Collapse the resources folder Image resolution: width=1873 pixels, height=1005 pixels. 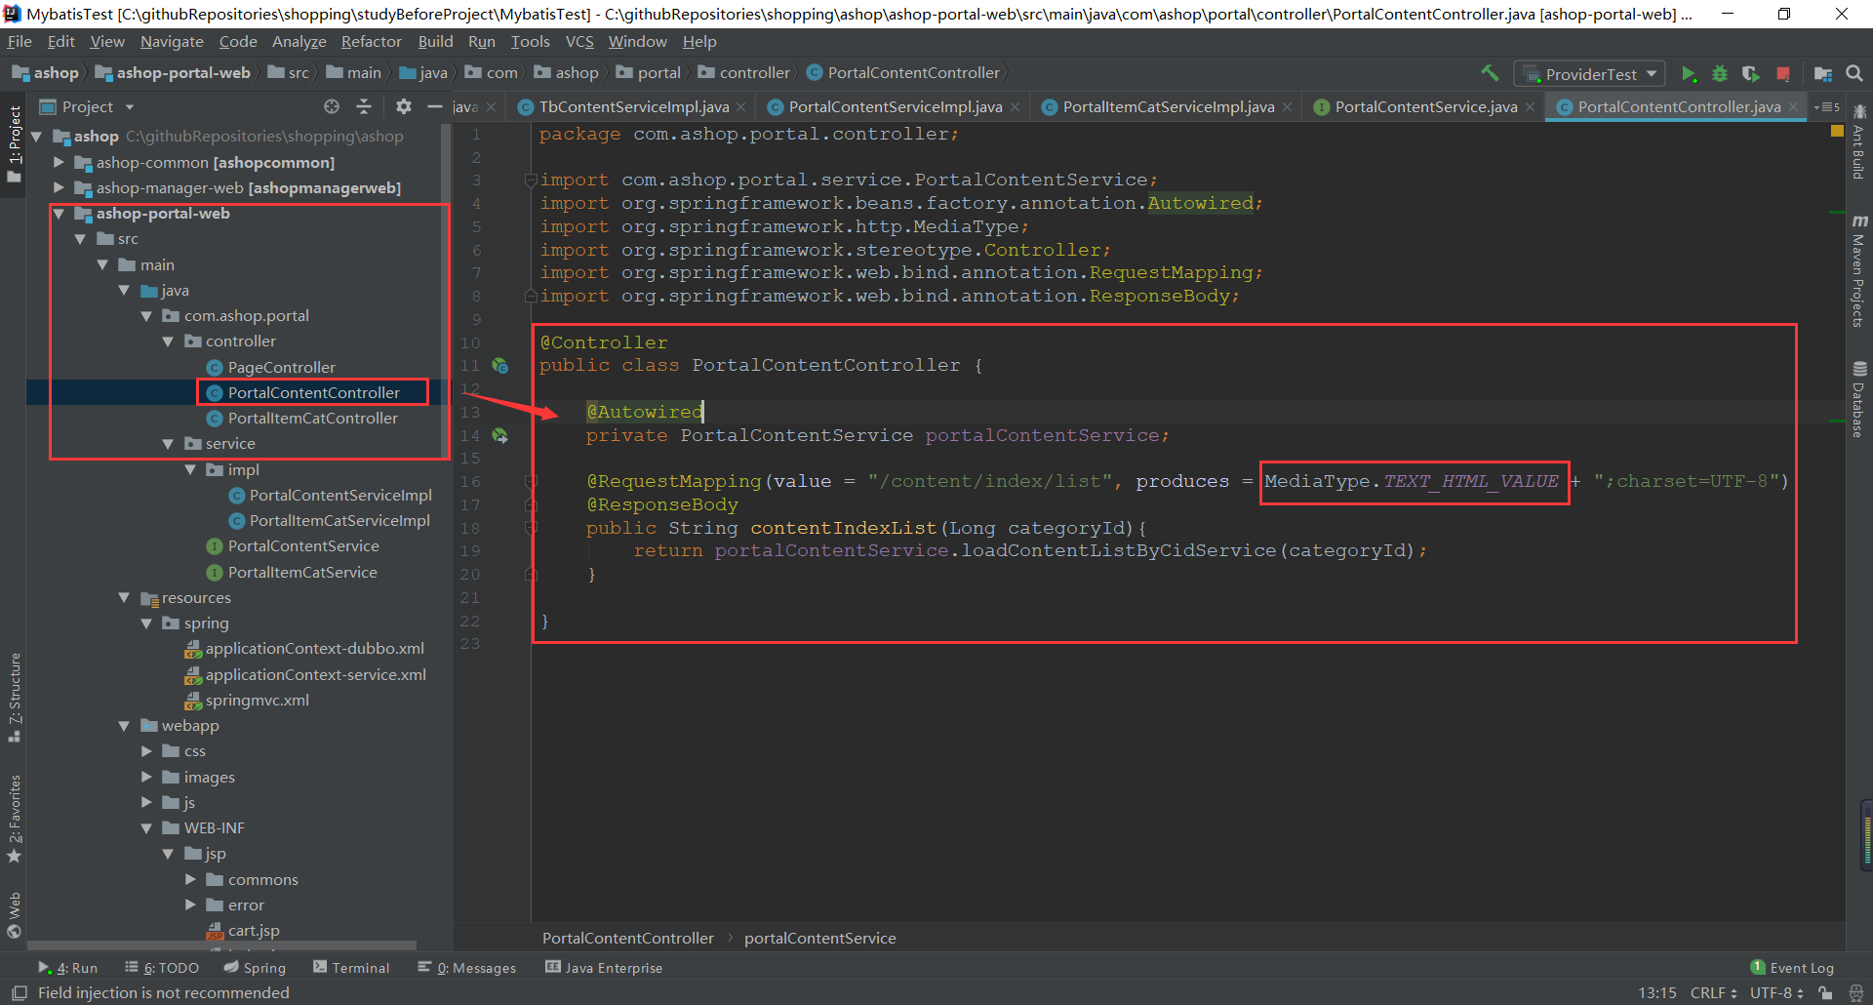pyautogui.click(x=124, y=597)
